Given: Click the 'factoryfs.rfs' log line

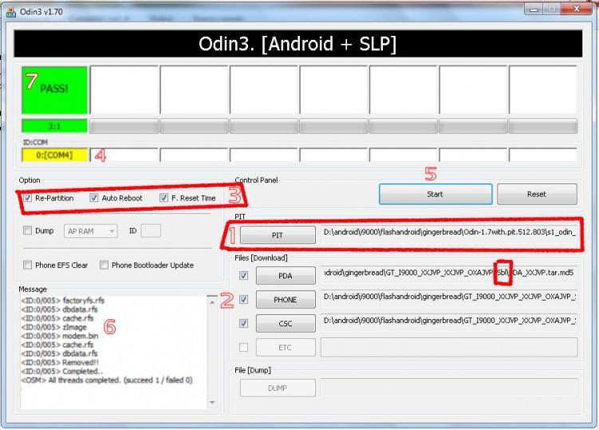Looking at the screenshot, I should pyautogui.click(x=63, y=301).
